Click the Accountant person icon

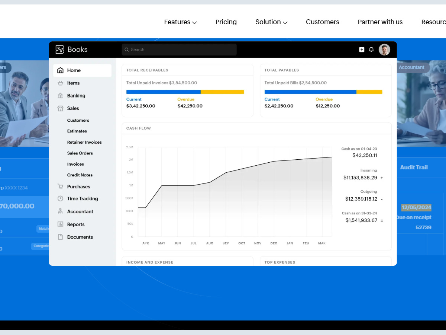pyautogui.click(x=60, y=211)
